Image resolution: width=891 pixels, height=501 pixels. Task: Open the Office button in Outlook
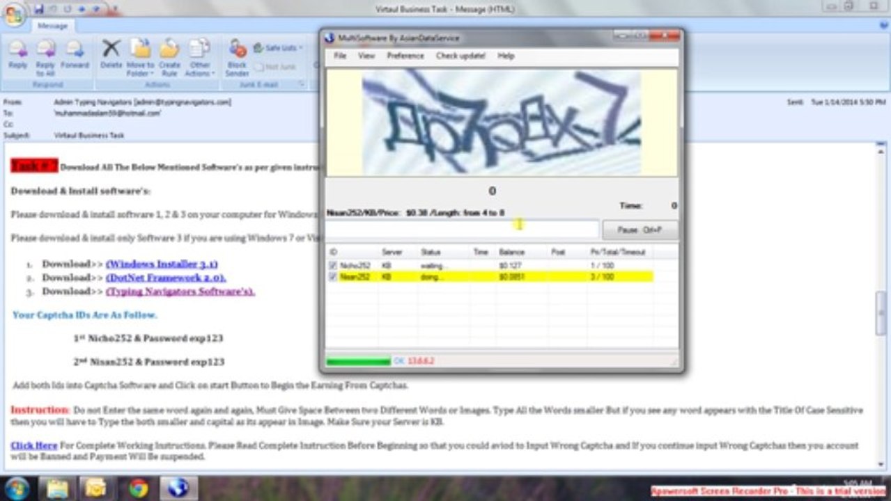(x=13, y=14)
